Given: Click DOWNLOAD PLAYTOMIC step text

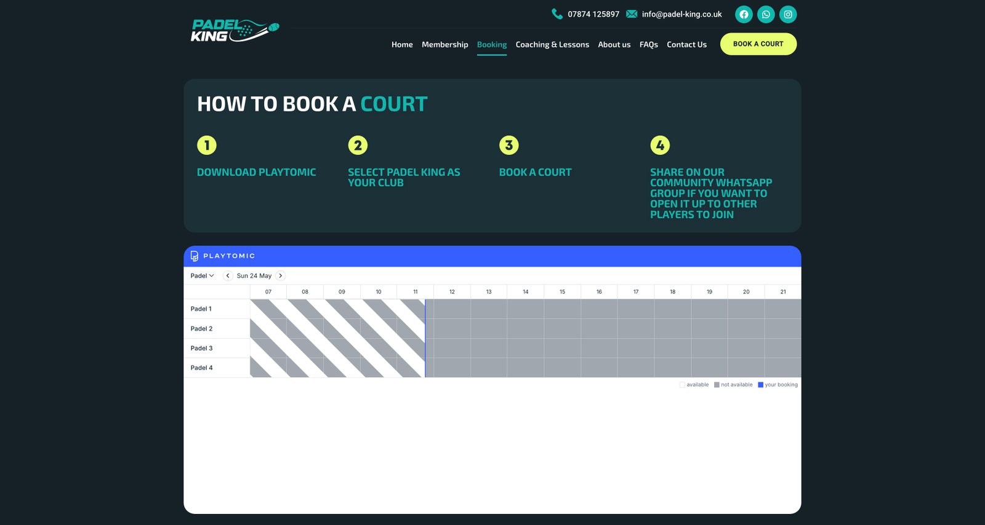Looking at the screenshot, I should (256, 172).
